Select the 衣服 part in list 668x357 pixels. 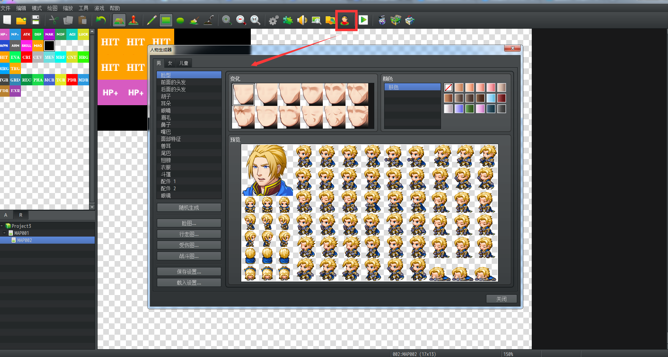coord(189,167)
